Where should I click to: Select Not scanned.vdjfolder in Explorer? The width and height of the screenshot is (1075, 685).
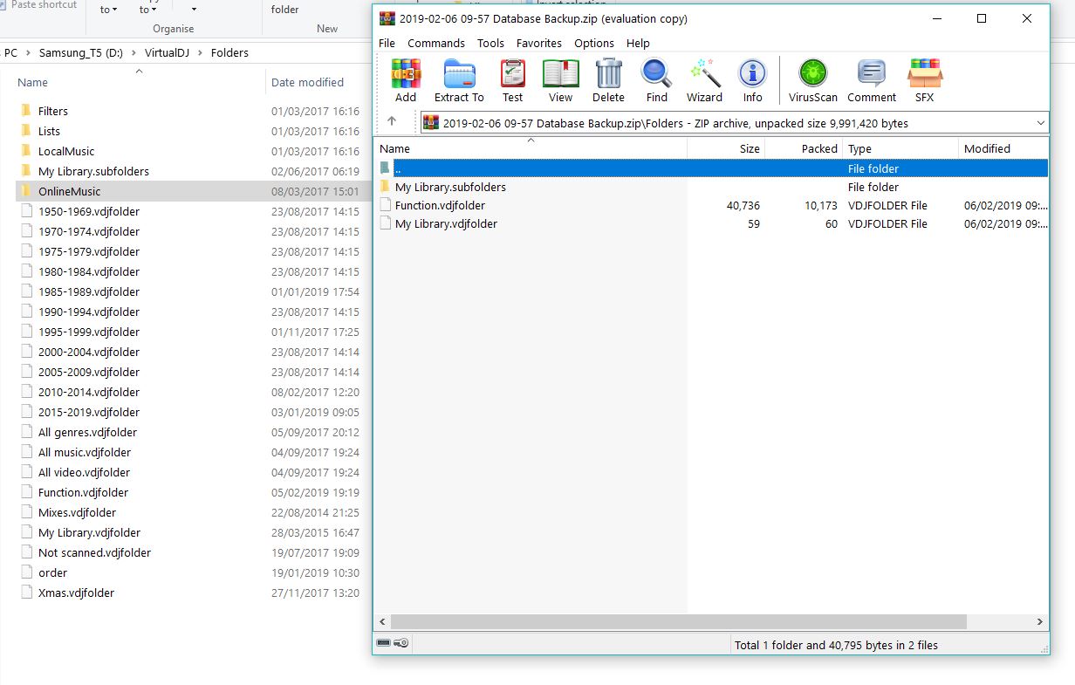pyautogui.click(x=94, y=552)
